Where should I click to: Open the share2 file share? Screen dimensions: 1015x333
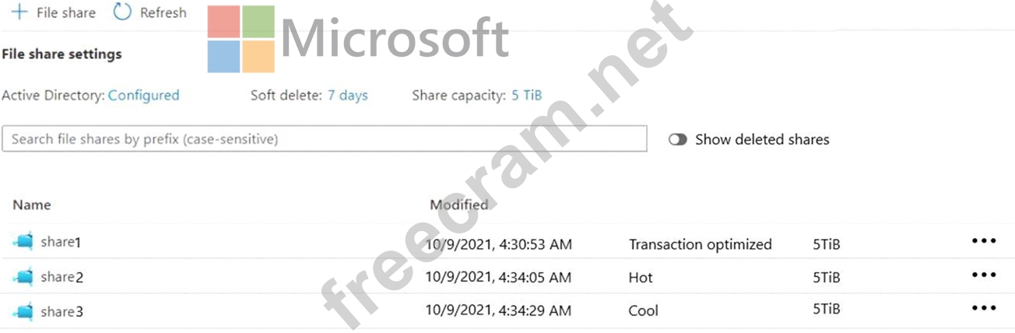(61, 277)
